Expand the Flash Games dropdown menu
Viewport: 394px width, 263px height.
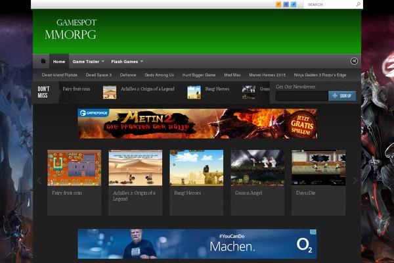tap(127, 61)
